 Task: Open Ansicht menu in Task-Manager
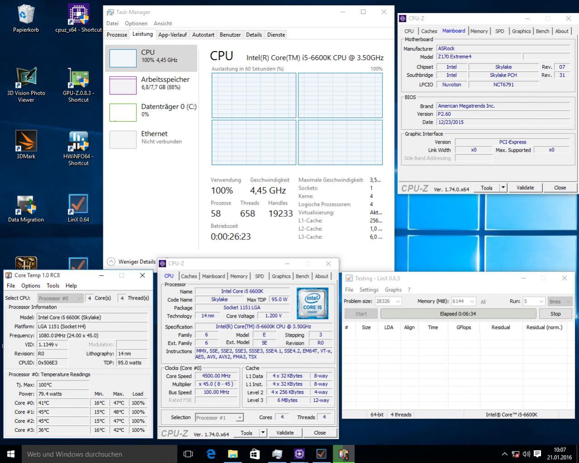tap(163, 23)
